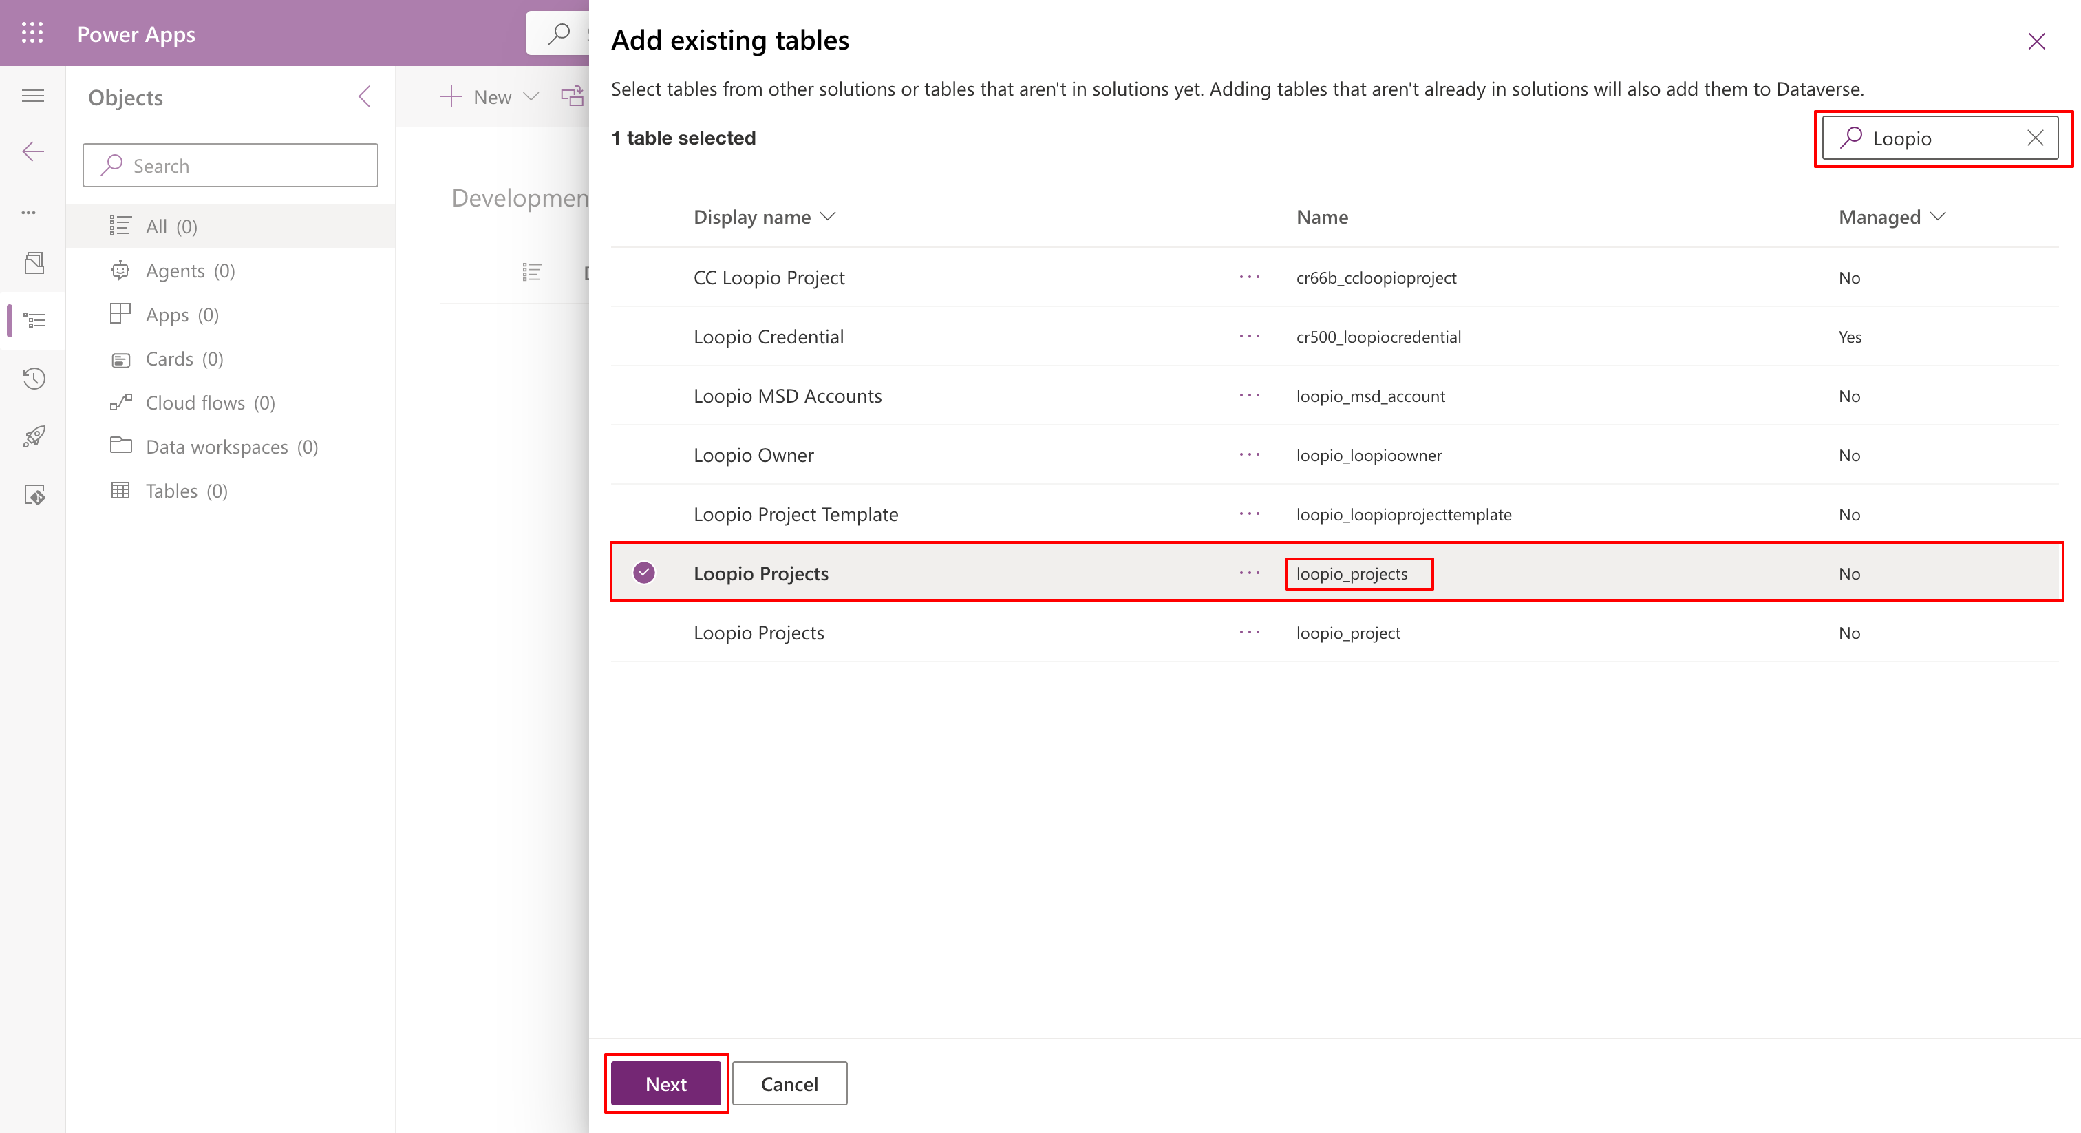Select the Objects tree icon in left rail
2081x1133 pixels.
click(x=36, y=321)
